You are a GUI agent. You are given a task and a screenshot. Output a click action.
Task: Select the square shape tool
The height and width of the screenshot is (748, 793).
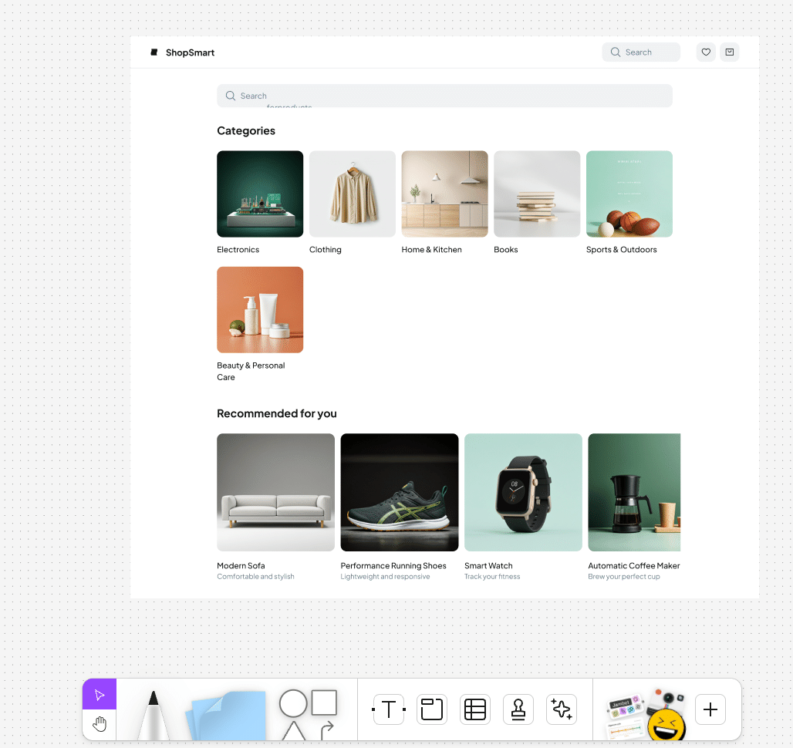pos(324,703)
